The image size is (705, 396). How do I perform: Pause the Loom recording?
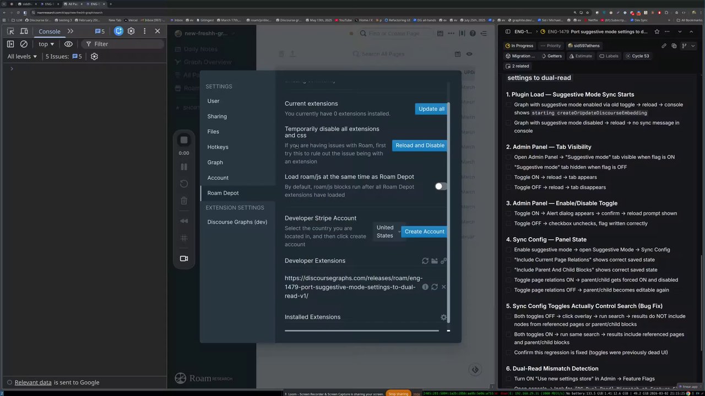click(x=184, y=167)
